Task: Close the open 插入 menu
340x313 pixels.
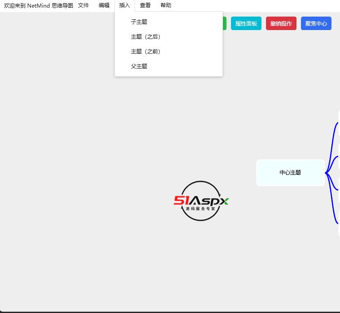Action: tap(124, 5)
